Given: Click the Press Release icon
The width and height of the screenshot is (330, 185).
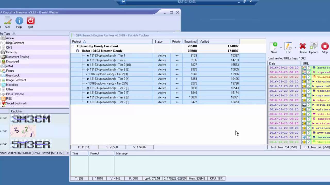Looking at the screenshot, I should pos(3,94).
